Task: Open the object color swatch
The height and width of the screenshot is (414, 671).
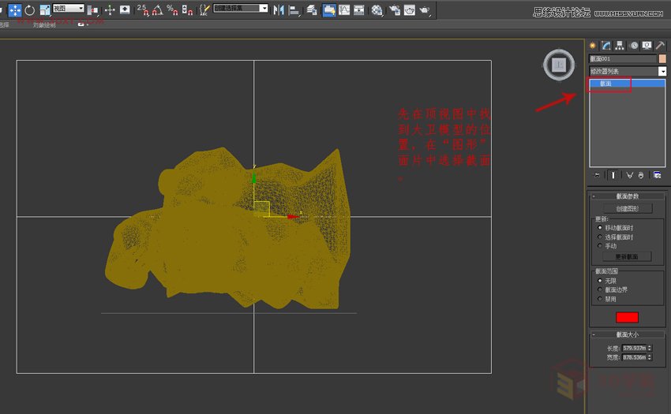Action: [662, 58]
